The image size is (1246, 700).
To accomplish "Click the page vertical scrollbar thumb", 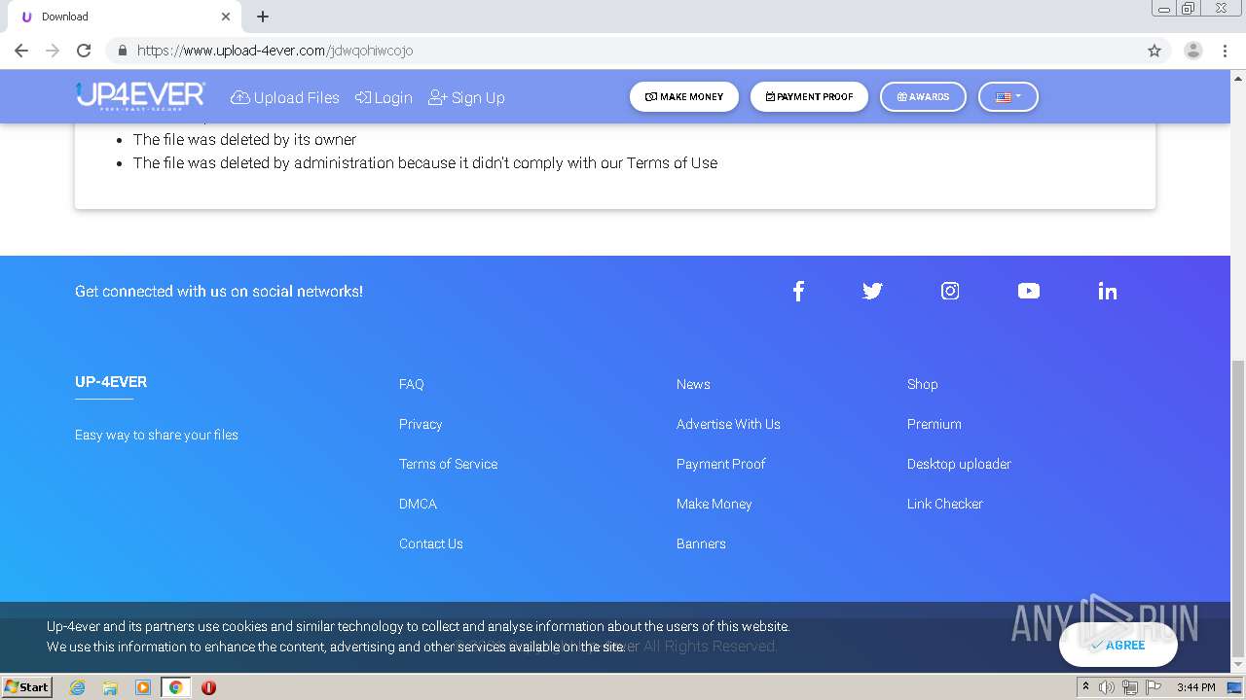I will [1238, 507].
